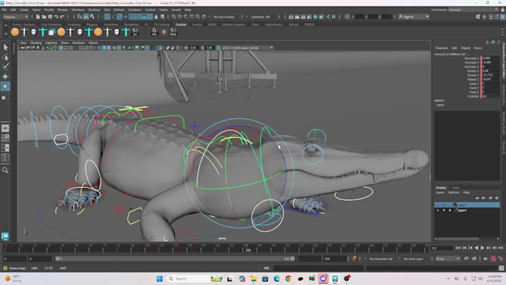506x285 pixels.
Task: Open the Sign In dropdown
Action: coord(414,17)
